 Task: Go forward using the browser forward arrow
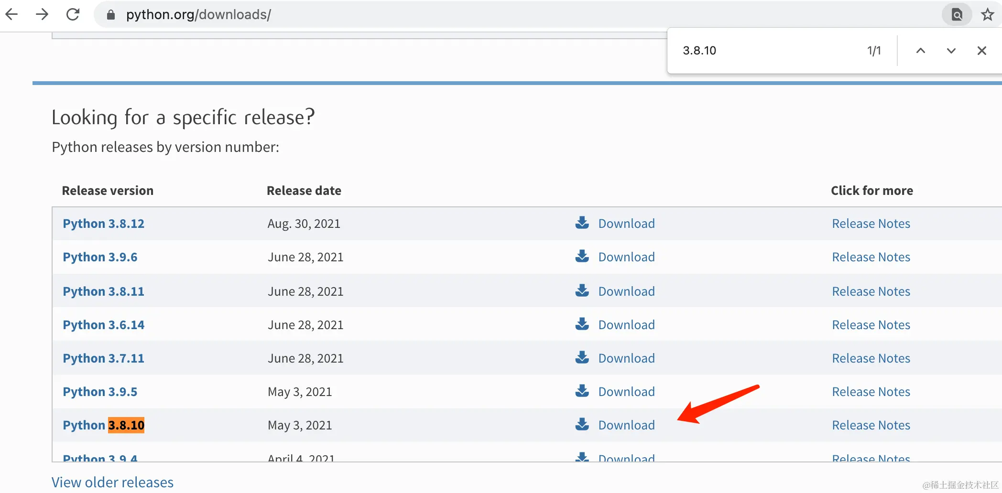point(42,14)
